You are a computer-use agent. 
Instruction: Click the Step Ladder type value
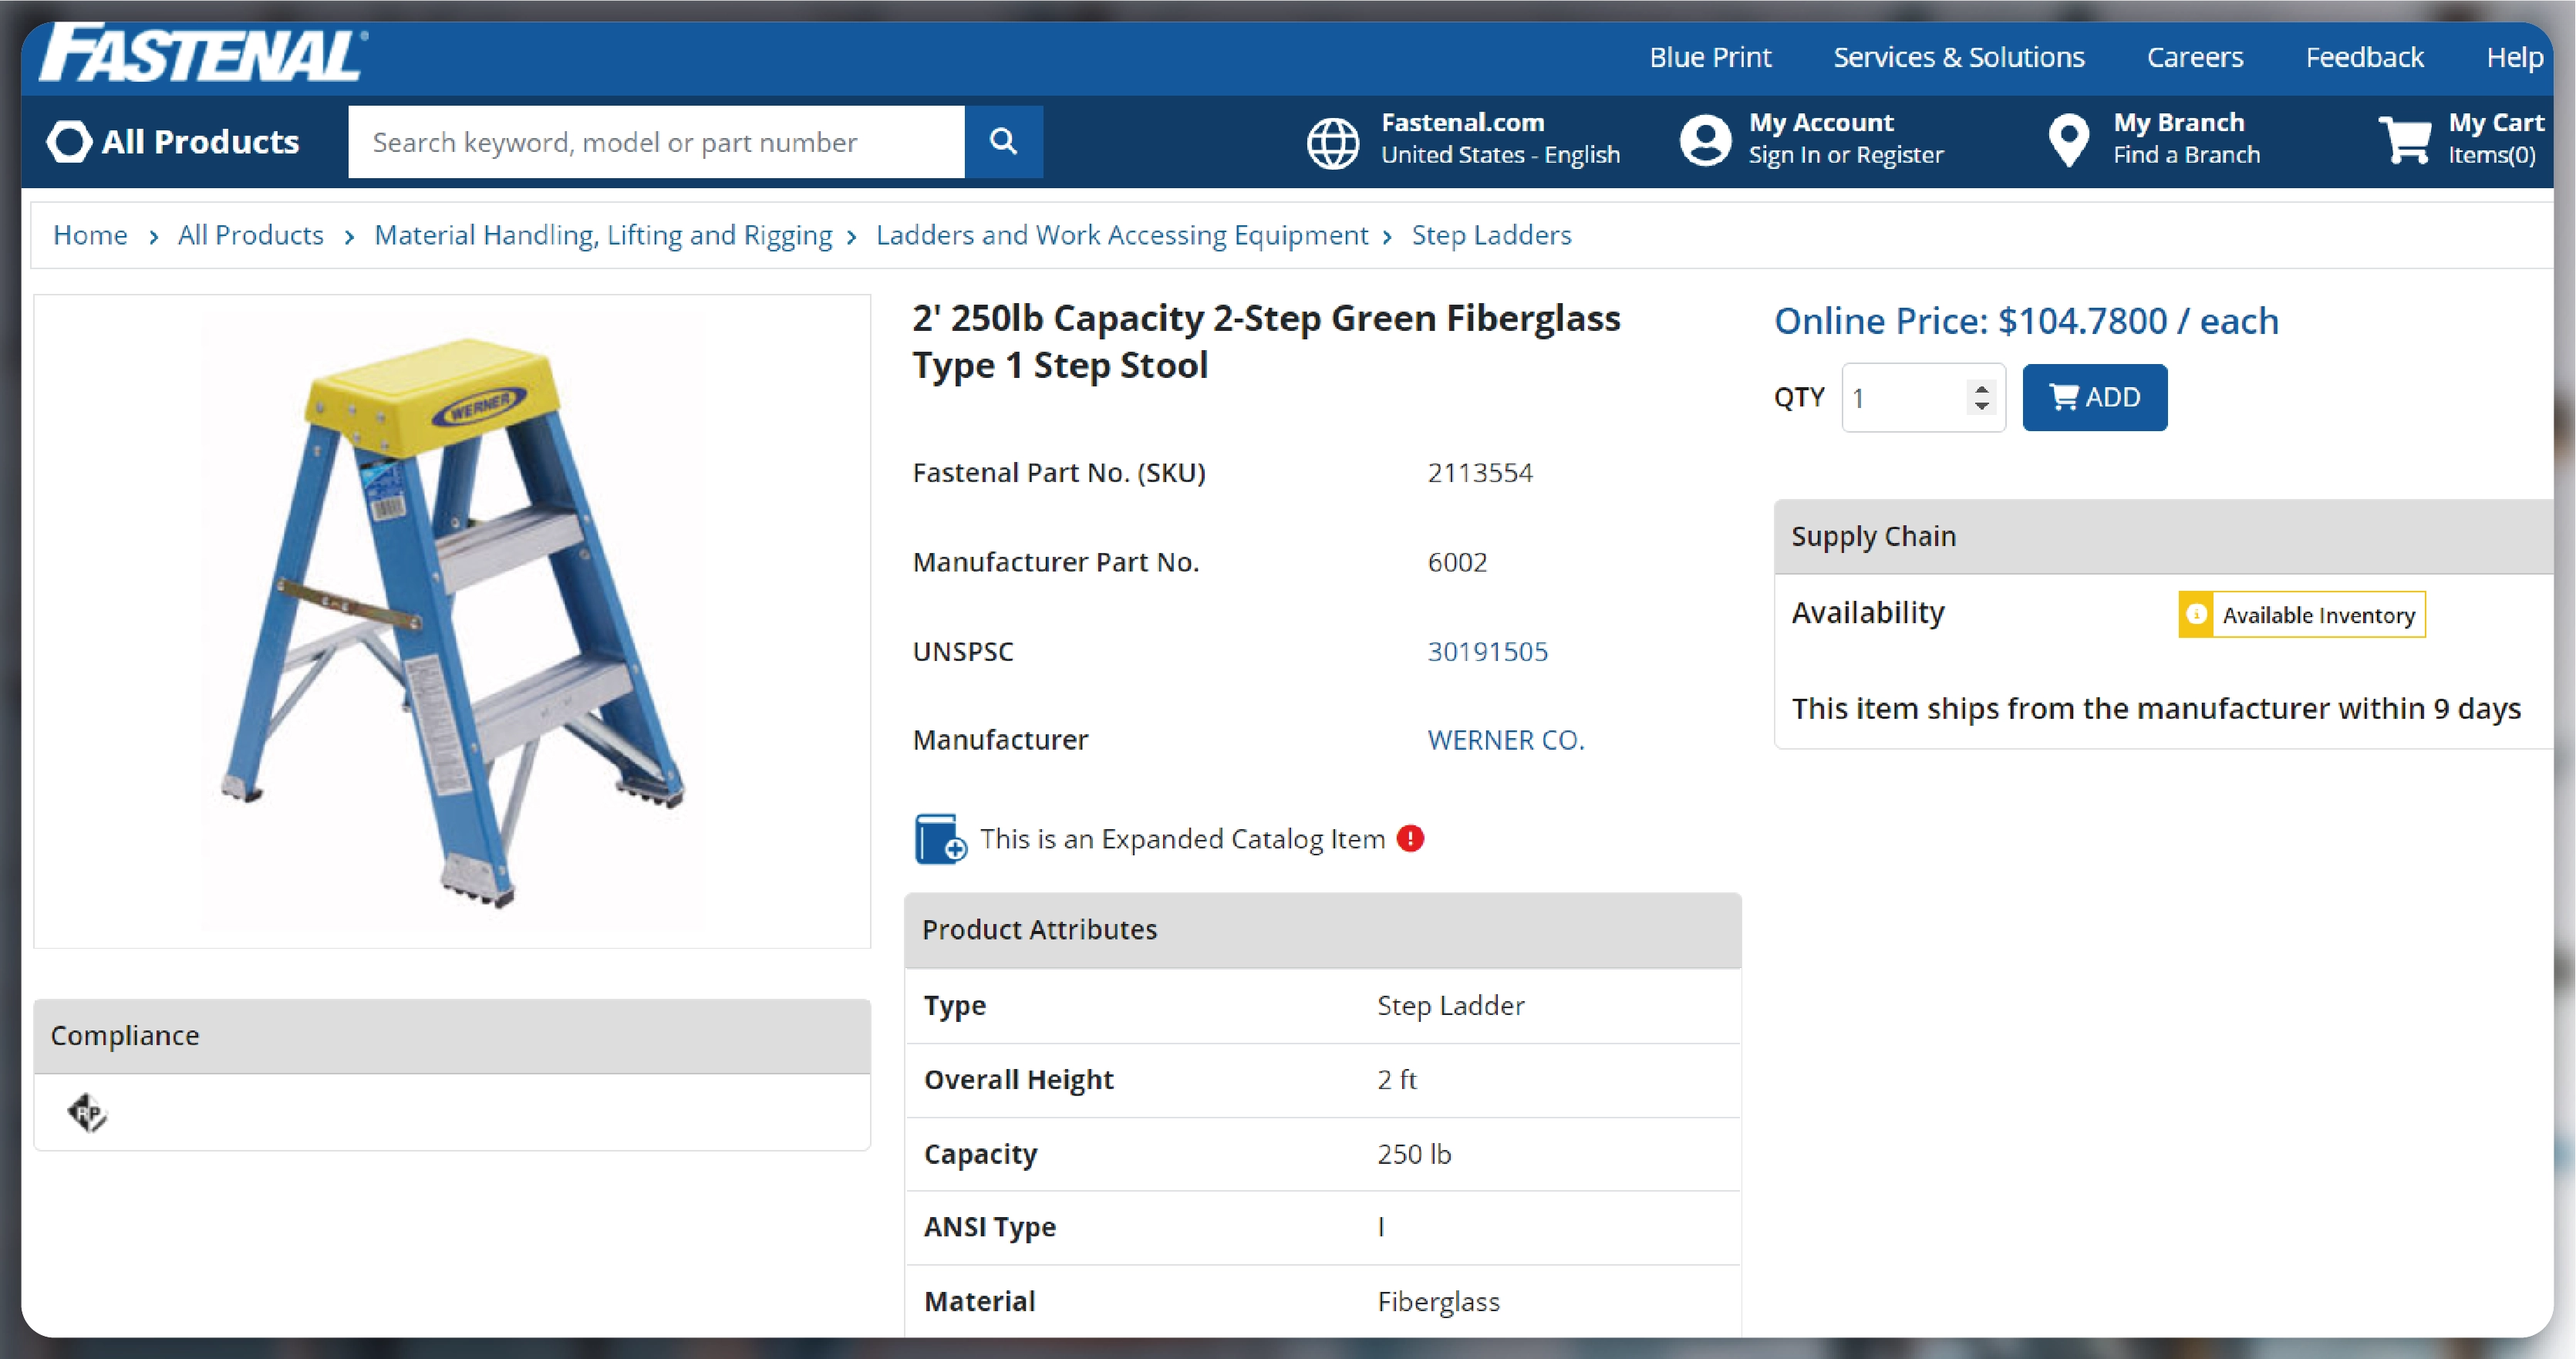(1450, 1005)
